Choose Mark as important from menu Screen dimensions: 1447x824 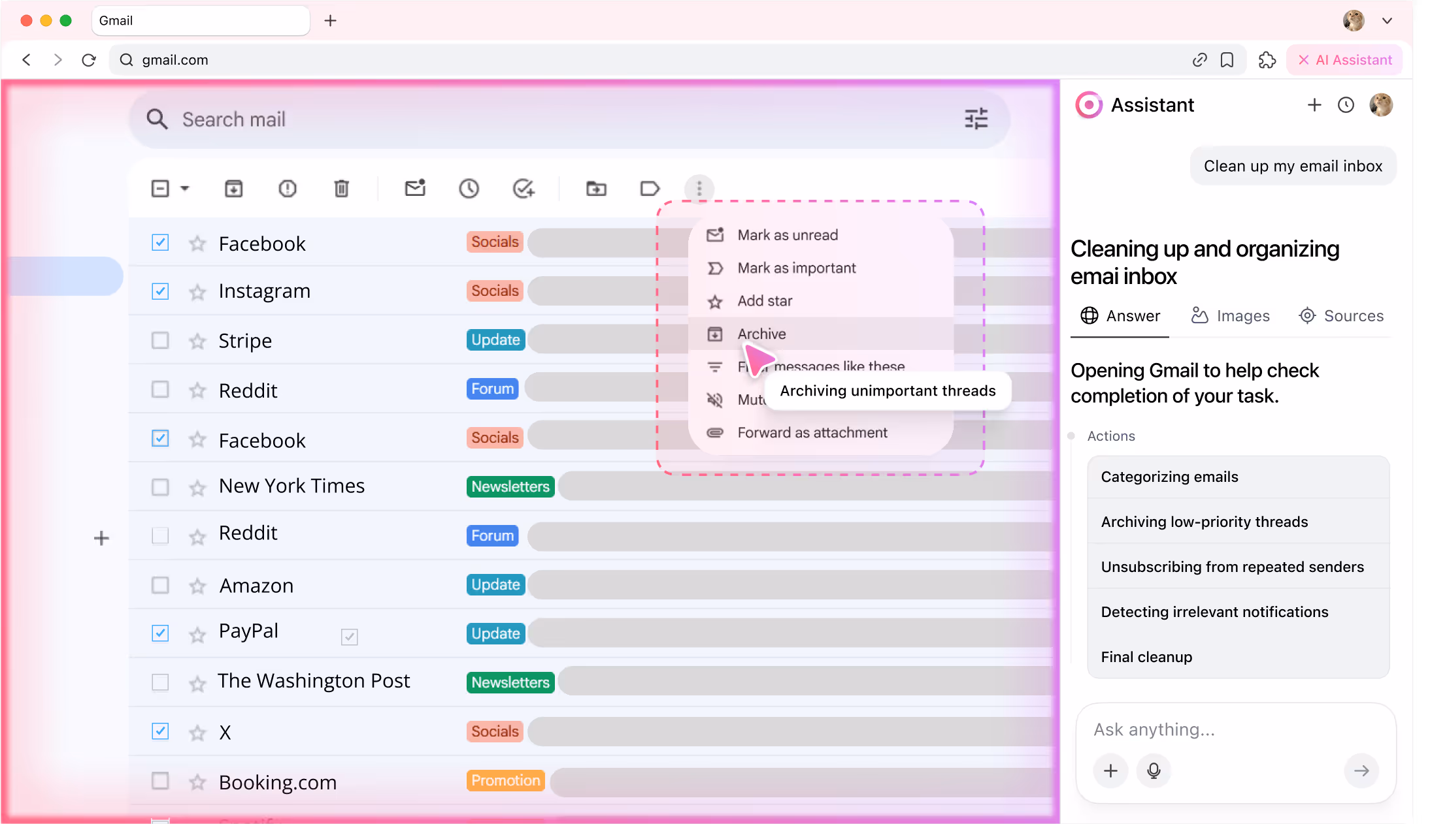[x=821, y=268]
